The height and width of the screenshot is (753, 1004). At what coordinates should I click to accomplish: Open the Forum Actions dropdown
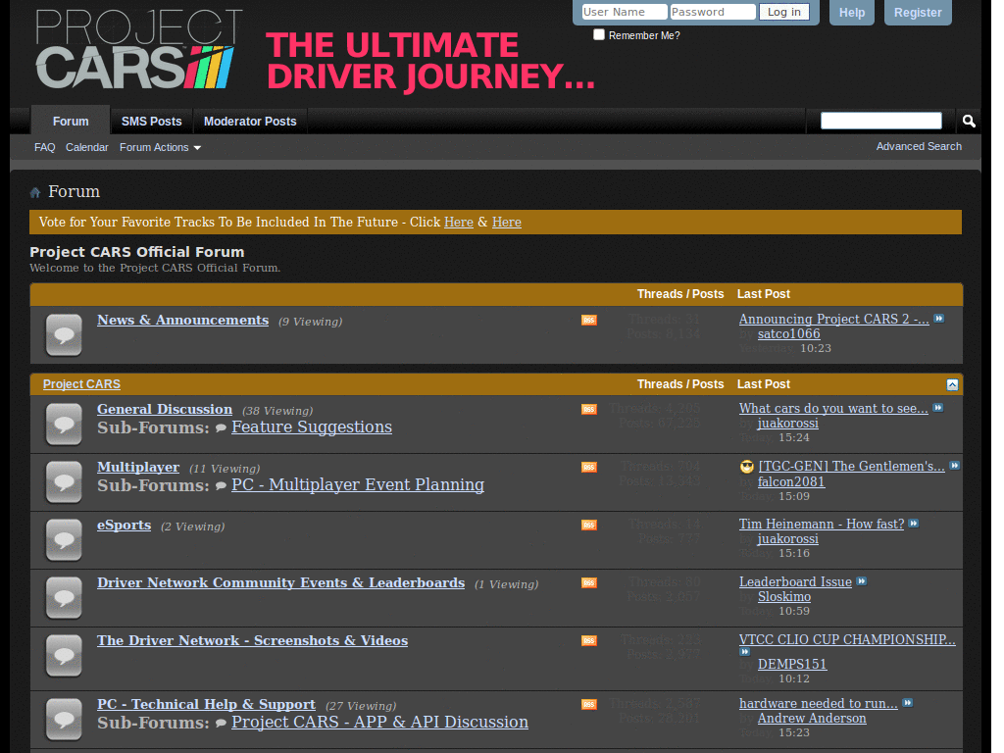tap(160, 147)
